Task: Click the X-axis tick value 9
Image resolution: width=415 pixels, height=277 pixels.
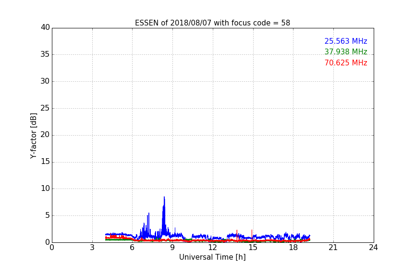Action: 172,248
